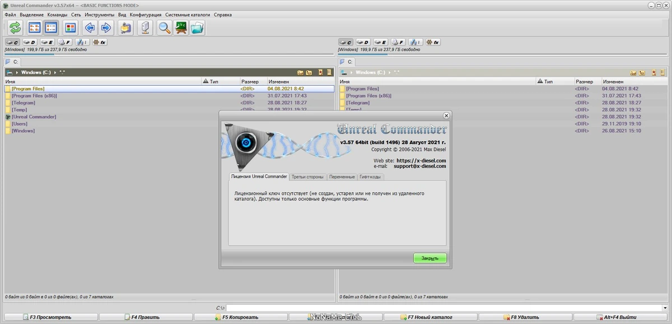Viewport: 672px width, 324px height.
Task: Select drive D in the left panel
Action: click(x=30, y=42)
